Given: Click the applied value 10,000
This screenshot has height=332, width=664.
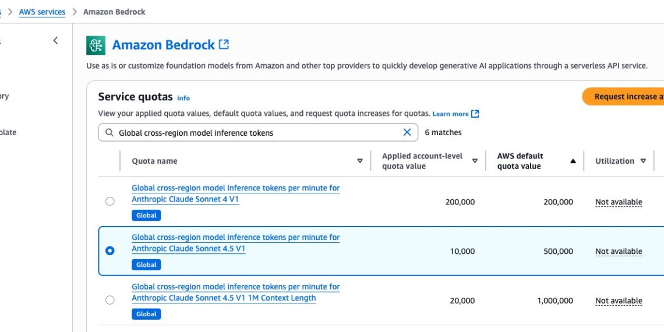Looking at the screenshot, I should [462, 252].
